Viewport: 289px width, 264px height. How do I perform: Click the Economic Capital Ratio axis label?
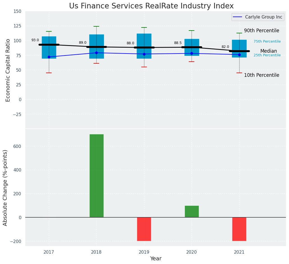click(8, 70)
